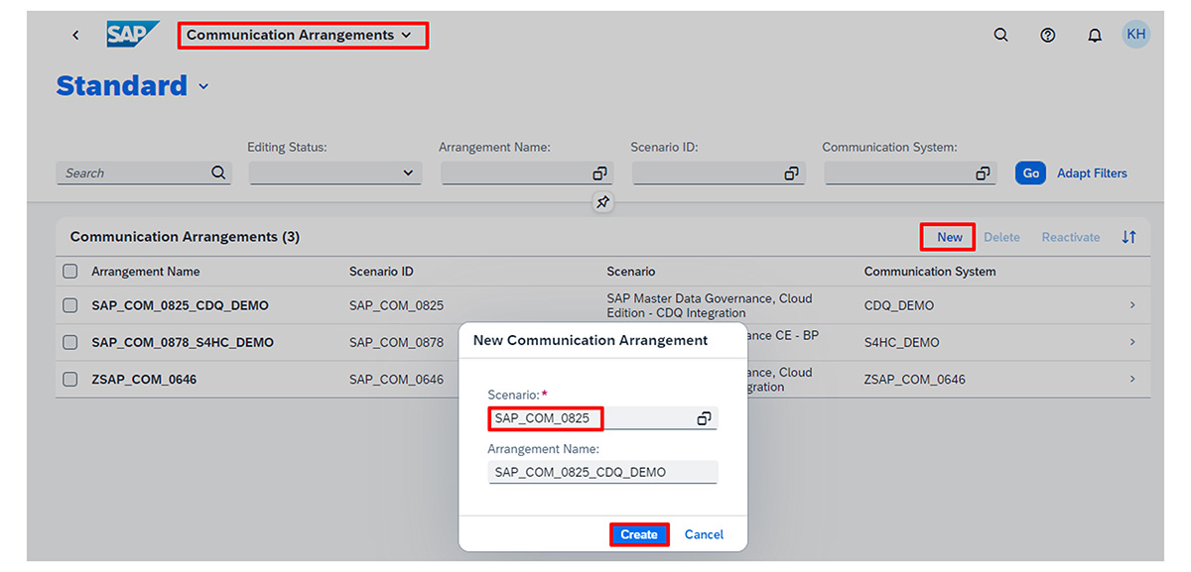Screen dimensions: 1191x572
Task: Click Communication System cell ZSAP_COM_0646
Action: click(x=915, y=379)
